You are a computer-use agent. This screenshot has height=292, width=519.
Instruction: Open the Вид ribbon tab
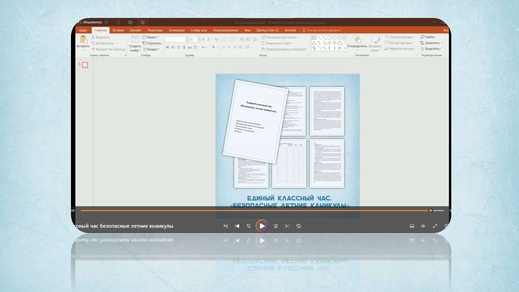click(x=247, y=30)
